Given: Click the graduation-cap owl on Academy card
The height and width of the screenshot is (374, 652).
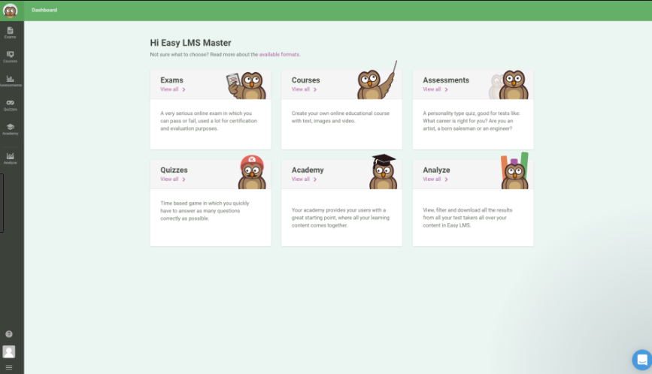Looking at the screenshot, I should coord(384,172).
